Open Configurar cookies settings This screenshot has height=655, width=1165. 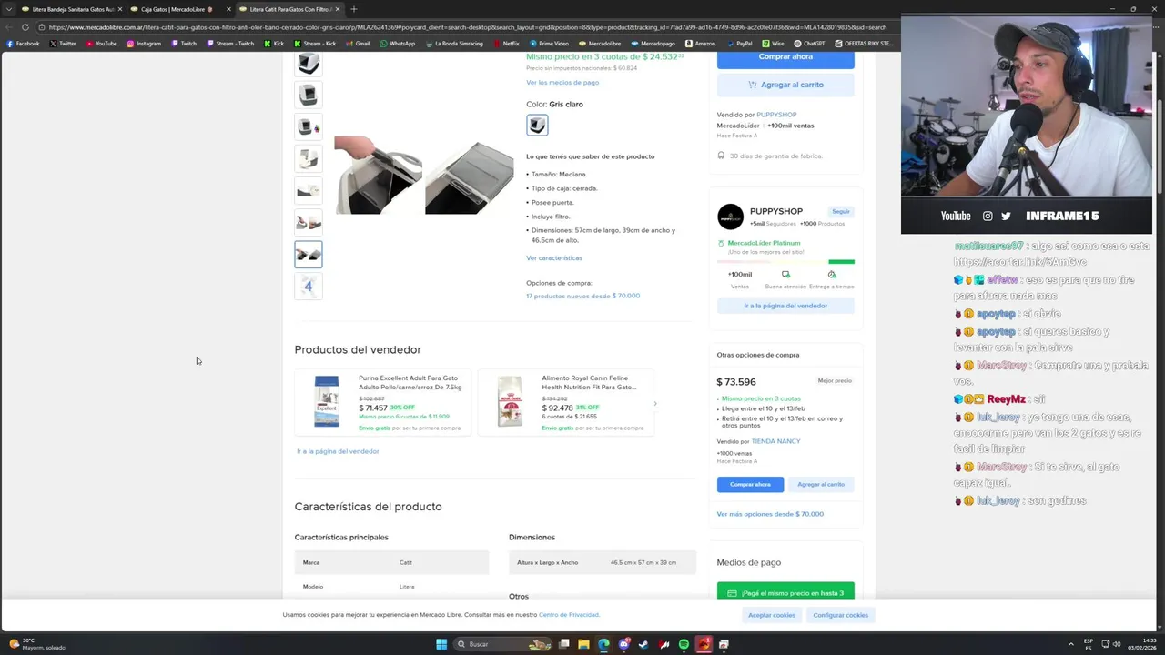pyautogui.click(x=841, y=615)
